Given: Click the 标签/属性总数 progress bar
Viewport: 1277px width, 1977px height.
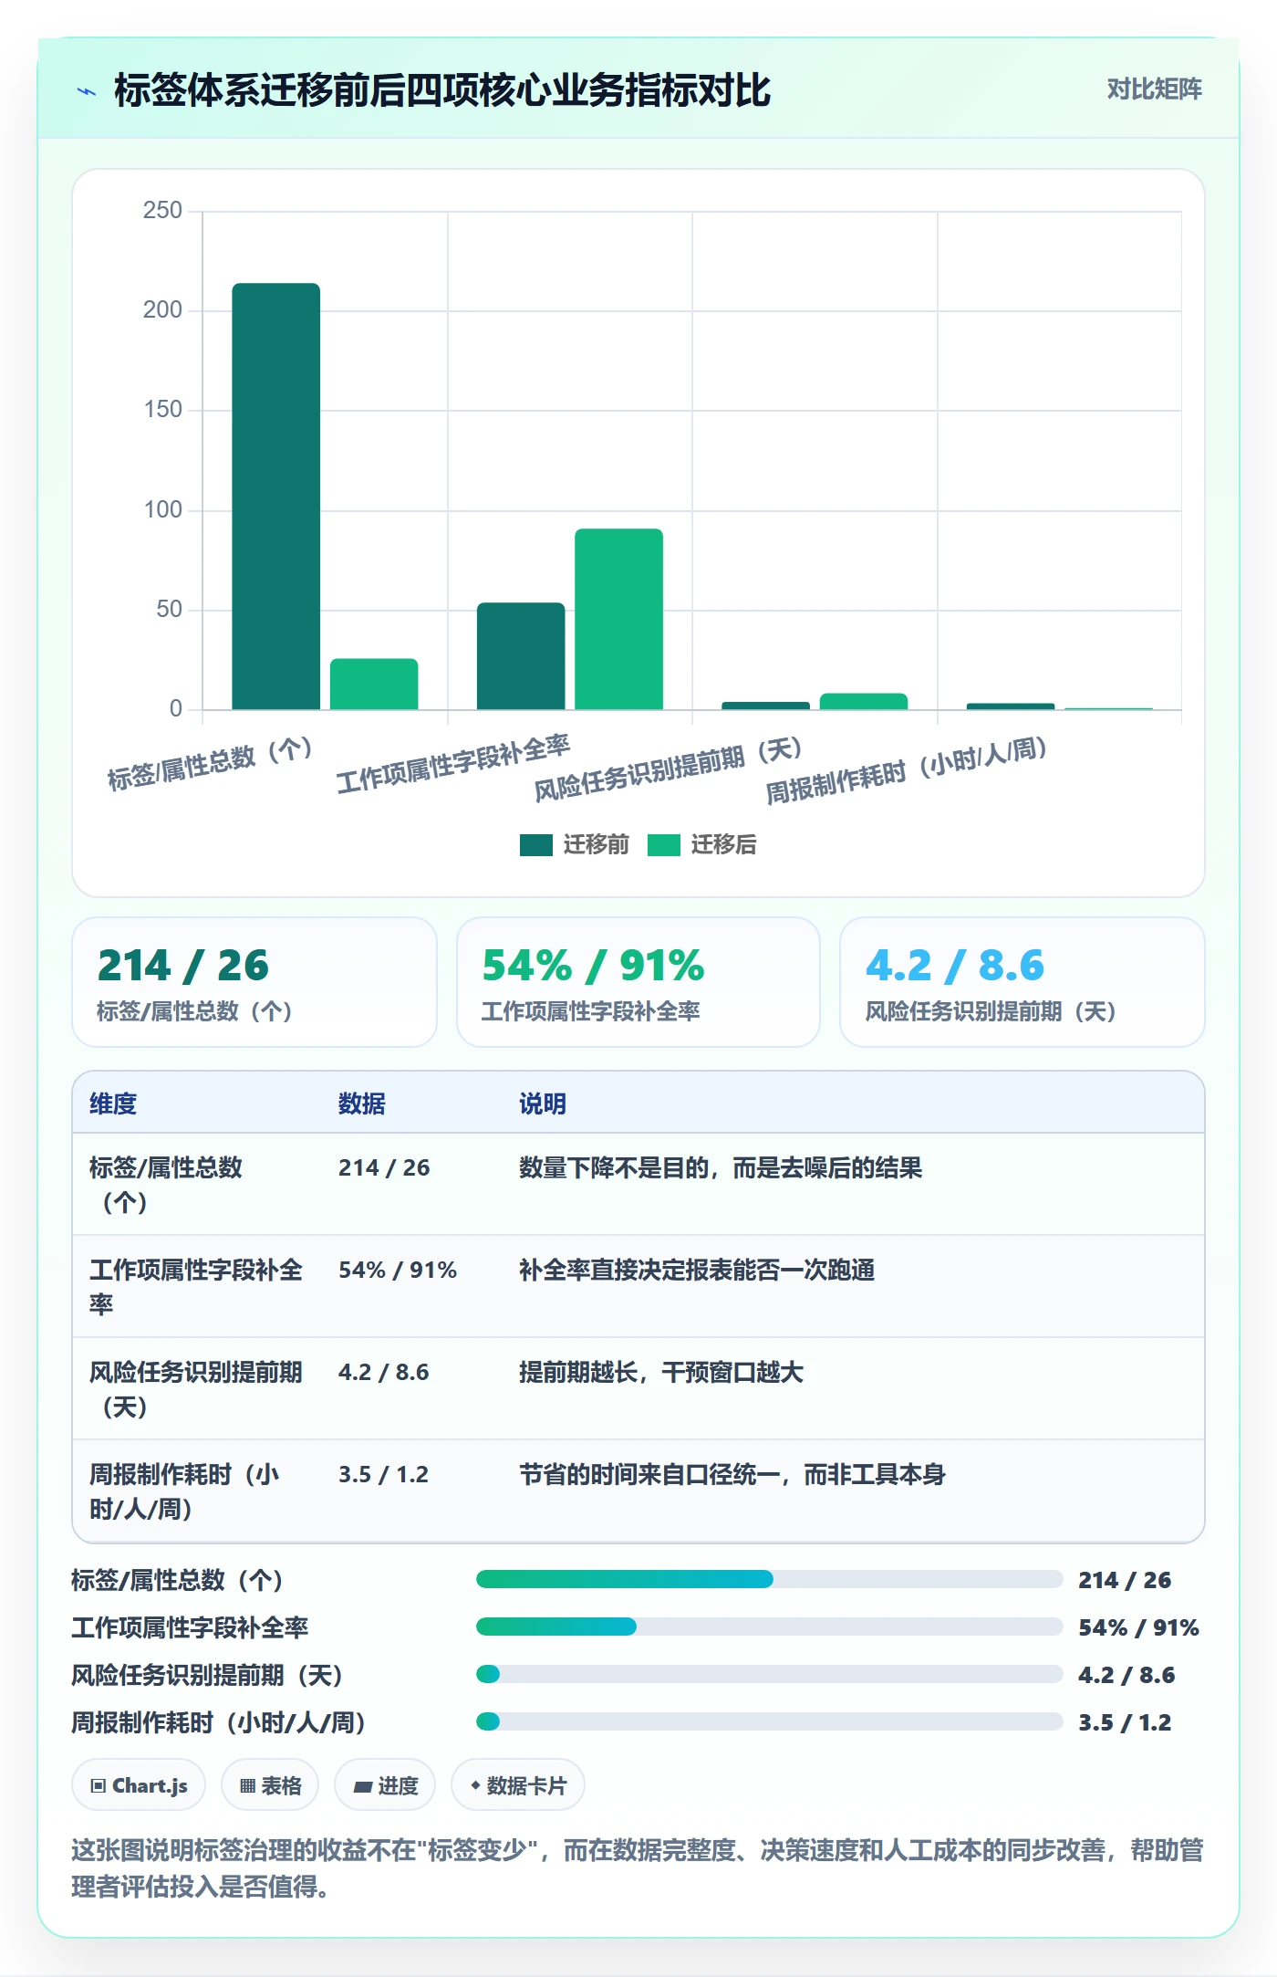Looking at the screenshot, I should [x=770, y=1579].
